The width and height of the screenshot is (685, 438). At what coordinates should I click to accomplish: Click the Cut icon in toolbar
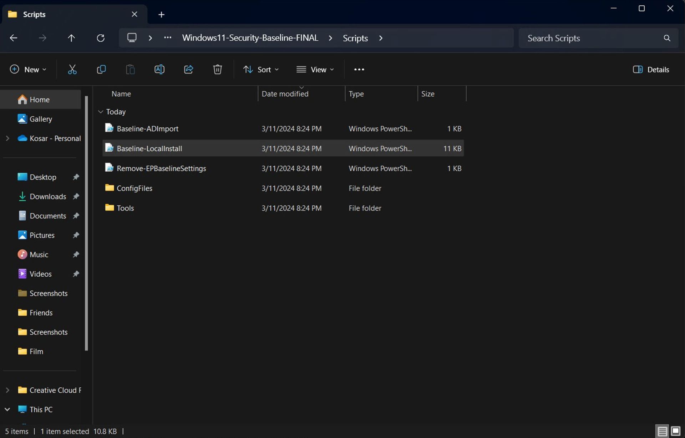click(72, 69)
